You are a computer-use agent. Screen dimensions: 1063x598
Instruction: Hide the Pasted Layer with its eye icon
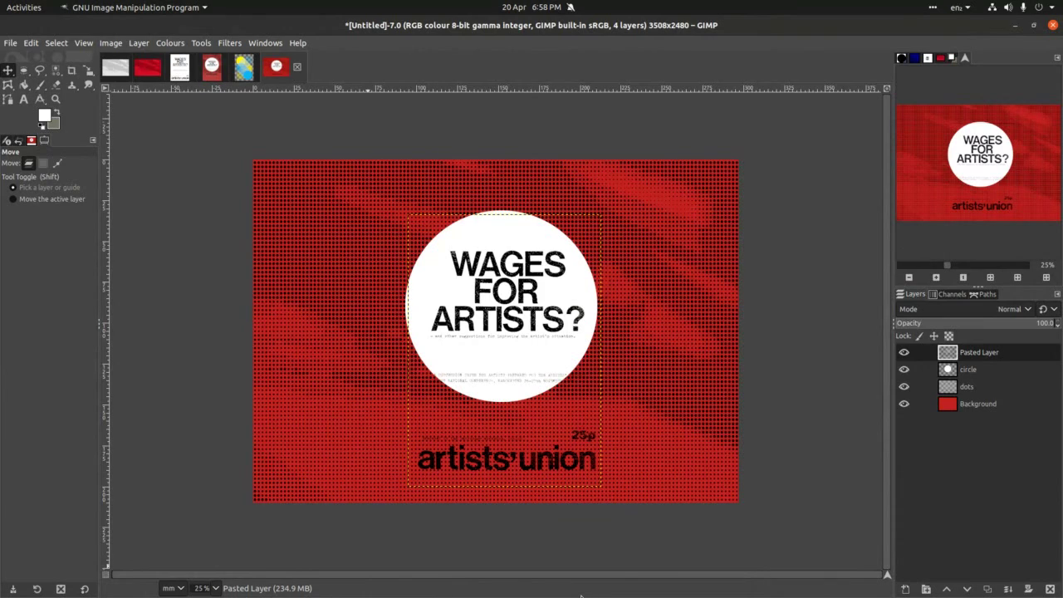tap(904, 352)
